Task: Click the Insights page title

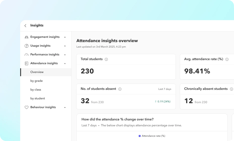Action: point(37,25)
